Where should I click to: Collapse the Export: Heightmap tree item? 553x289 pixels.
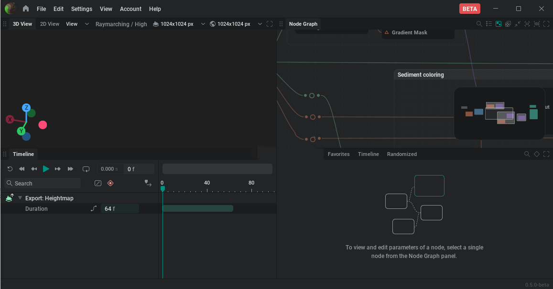pyautogui.click(x=20, y=198)
